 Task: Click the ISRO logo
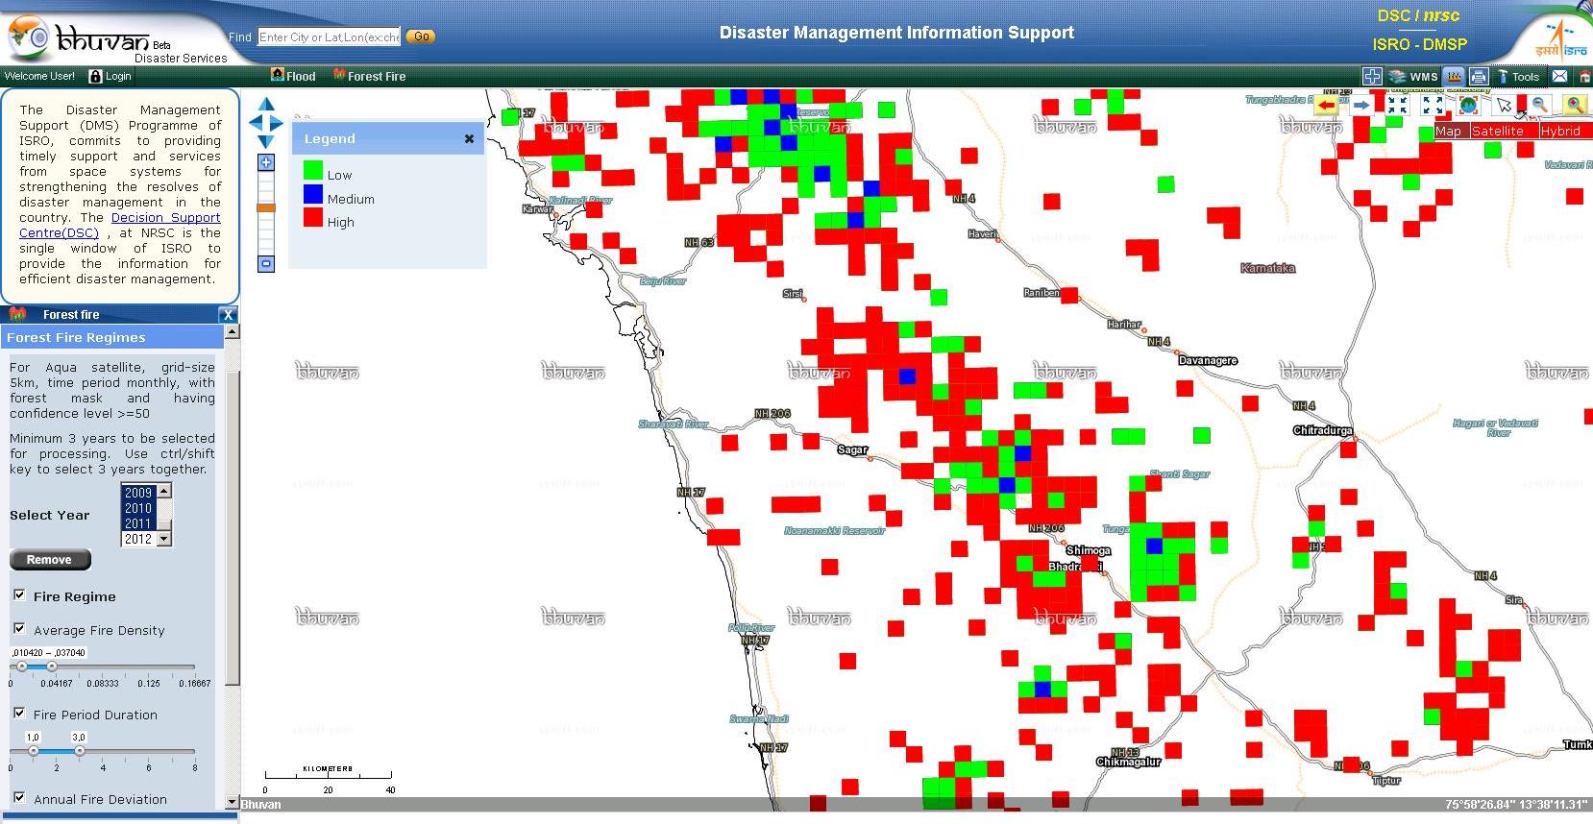click(x=1561, y=40)
